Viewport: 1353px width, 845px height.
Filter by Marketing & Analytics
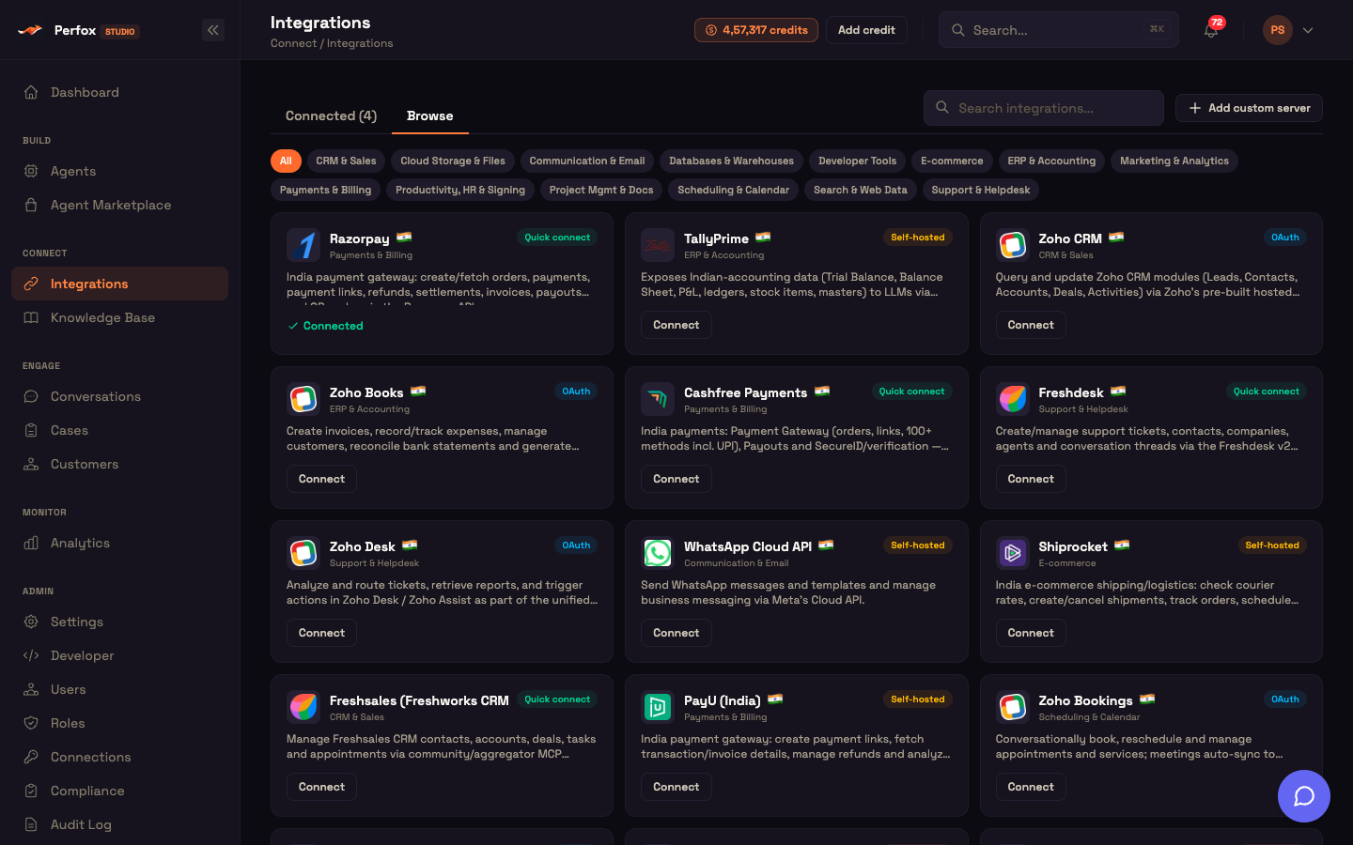click(x=1174, y=161)
